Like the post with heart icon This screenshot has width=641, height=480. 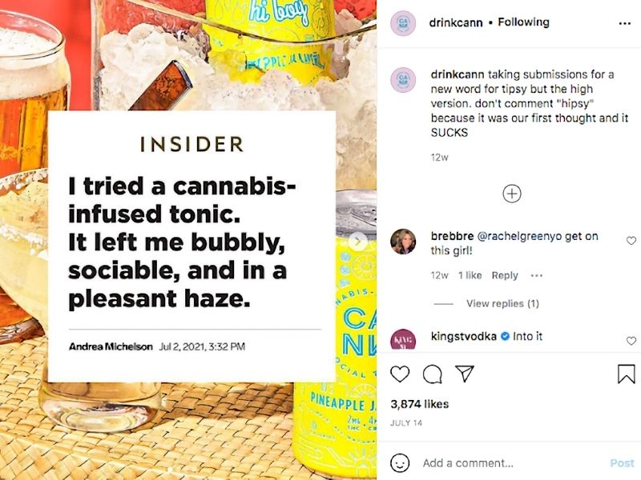point(399,374)
